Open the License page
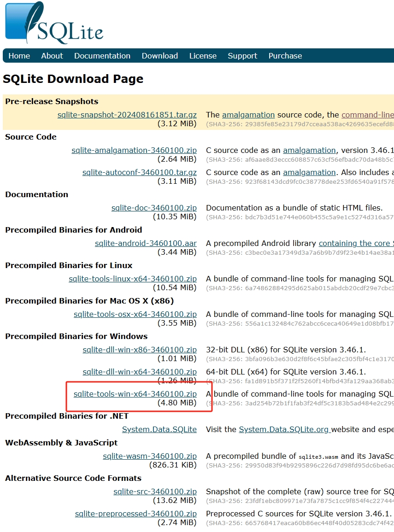 (203, 55)
